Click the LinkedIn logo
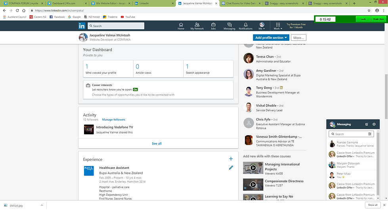This screenshot has height=210, width=388. [82, 26]
